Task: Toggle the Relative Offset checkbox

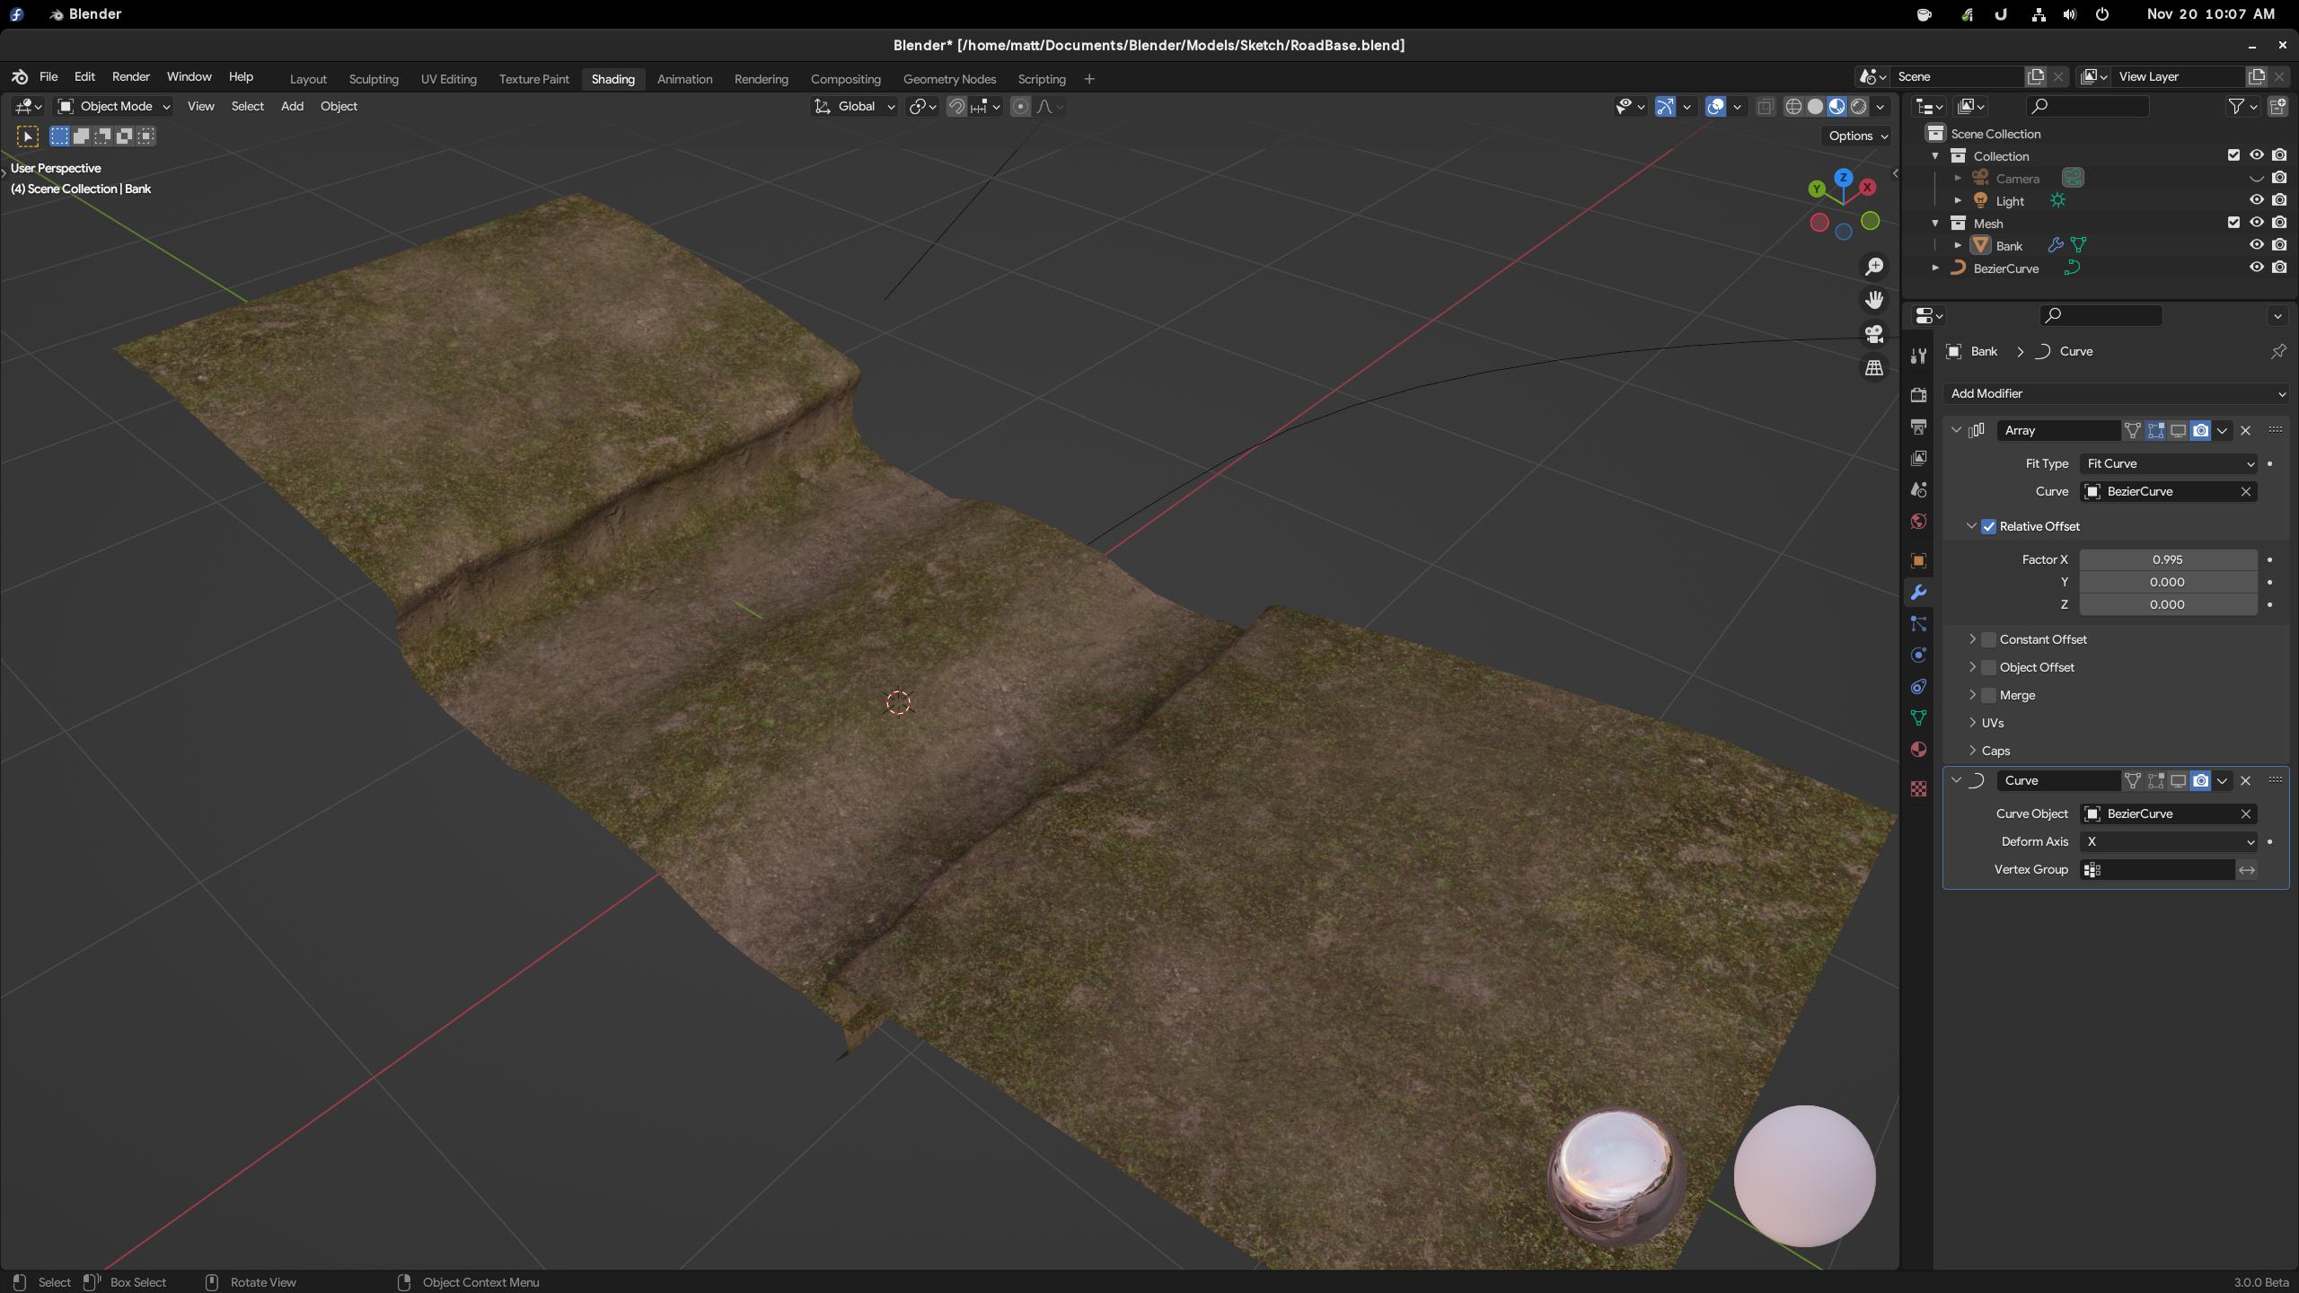Action: pos(1988,526)
